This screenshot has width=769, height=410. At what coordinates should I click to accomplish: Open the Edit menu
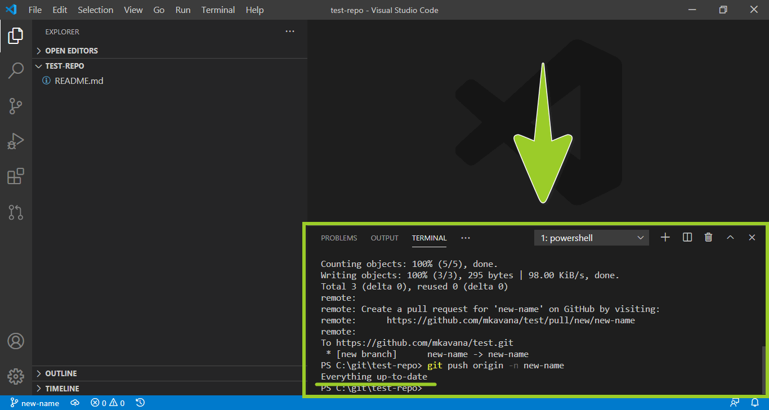60,10
